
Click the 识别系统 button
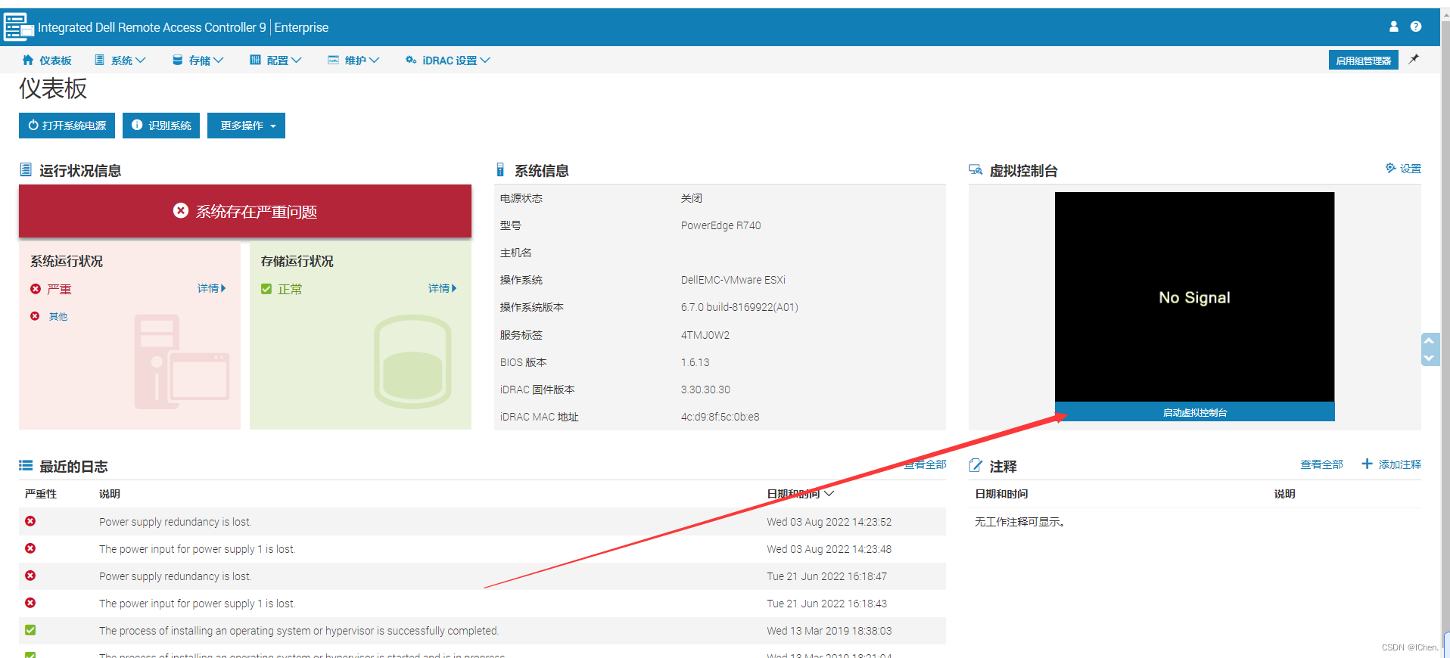point(161,126)
